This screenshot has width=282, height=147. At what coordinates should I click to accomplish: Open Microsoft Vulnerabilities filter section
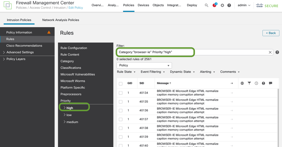pos(78,74)
